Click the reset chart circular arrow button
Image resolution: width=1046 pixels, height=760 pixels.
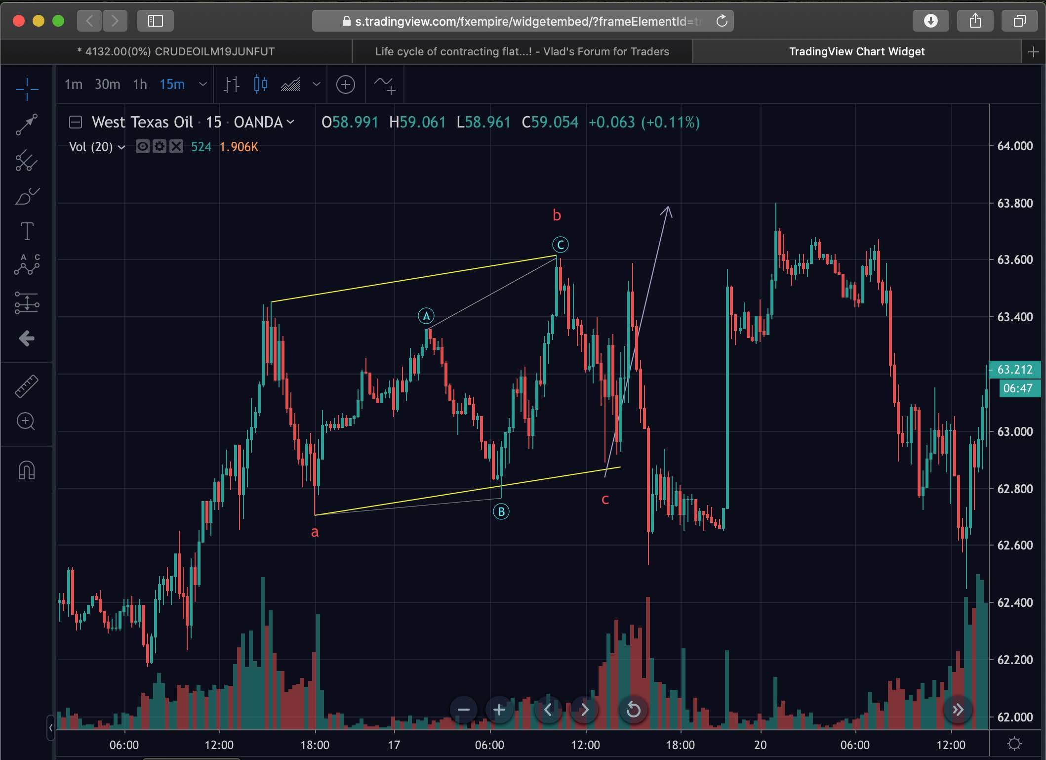[x=633, y=710]
